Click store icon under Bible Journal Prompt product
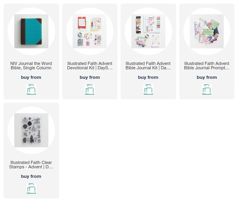Screen dimensions: 238x202 tap(207, 90)
